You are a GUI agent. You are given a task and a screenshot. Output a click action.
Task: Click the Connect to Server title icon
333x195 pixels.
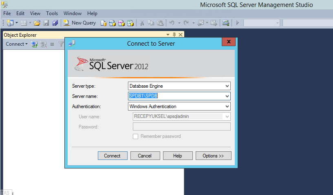[x=72, y=43]
